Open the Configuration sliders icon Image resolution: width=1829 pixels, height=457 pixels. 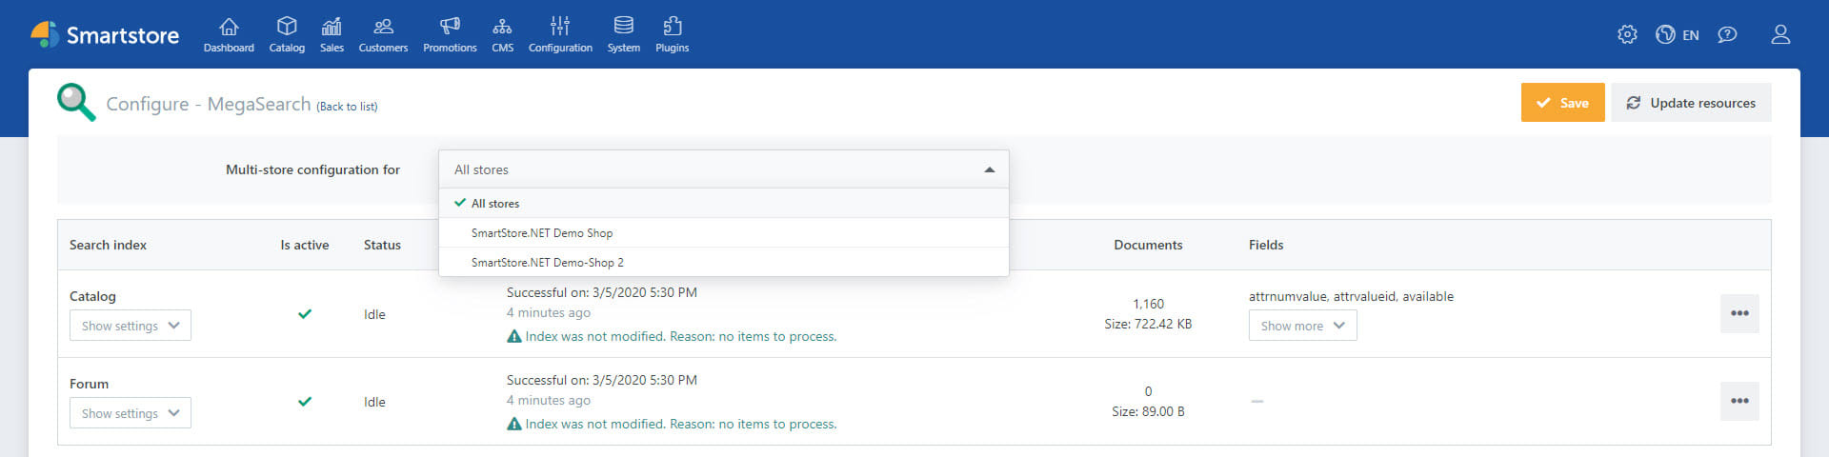click(x=560, y=27)
